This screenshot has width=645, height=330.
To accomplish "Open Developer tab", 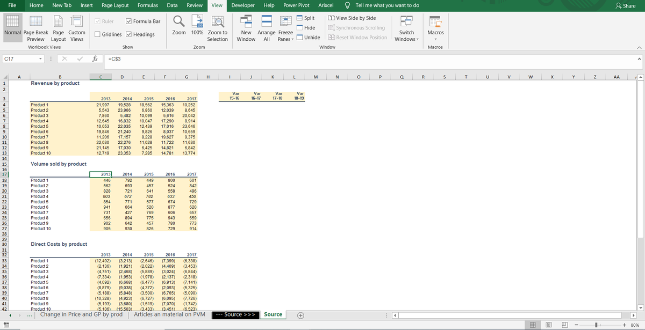I will tap(243, 5).
